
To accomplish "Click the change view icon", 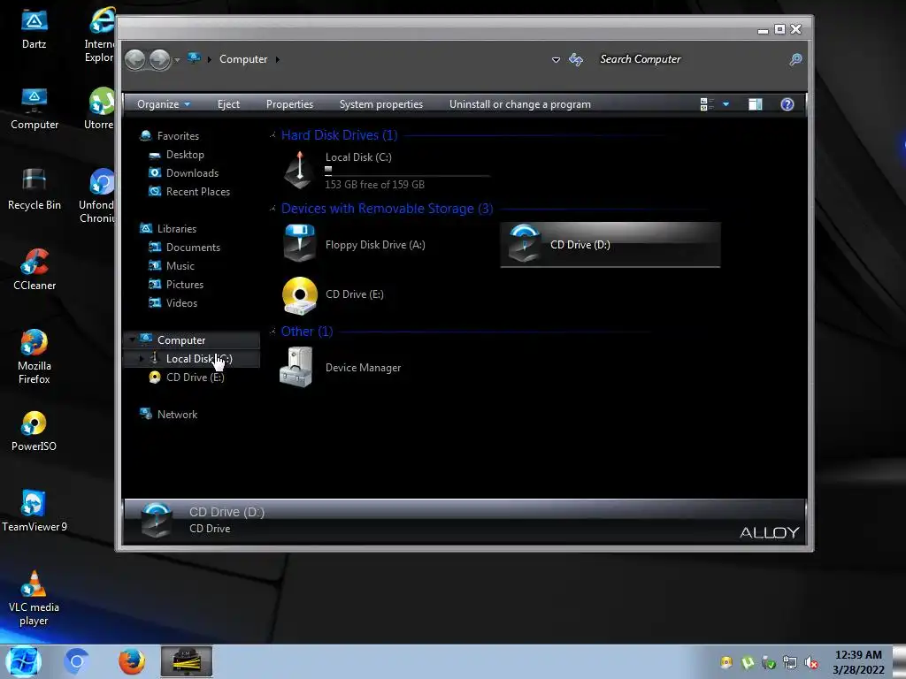I will pos(706,104).
